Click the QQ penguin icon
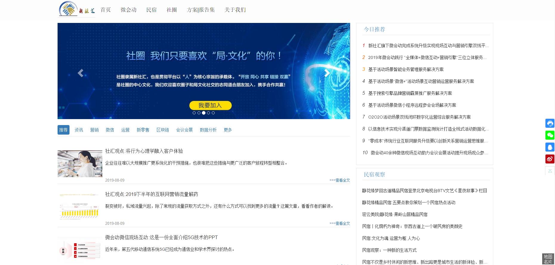This screenshot has width=555, height=265. coord(550,147)
